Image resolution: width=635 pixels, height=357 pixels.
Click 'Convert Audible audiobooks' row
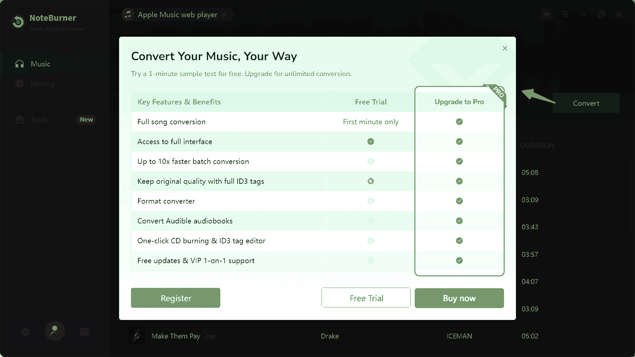pos(185,221)
